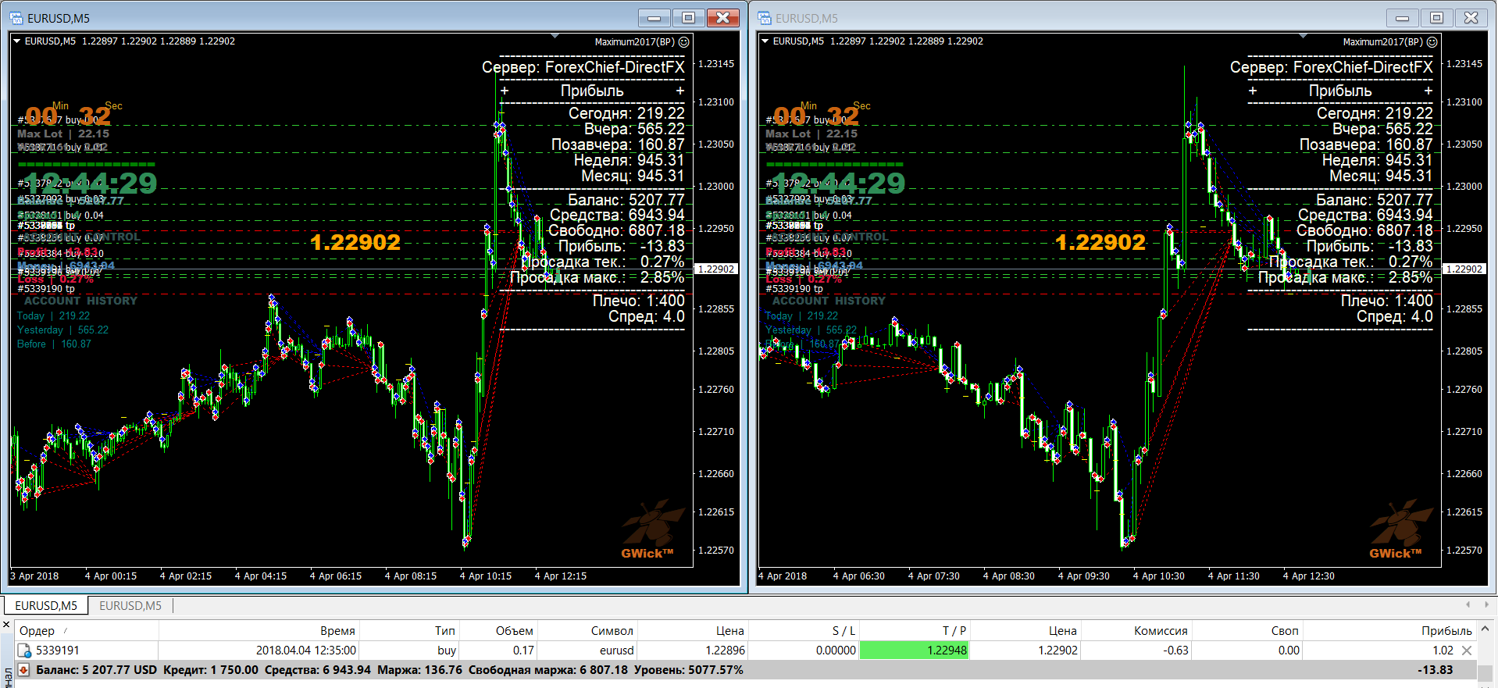
Task: Click the plus left of Прибыль in left chart
Action: pyautogui.click(x=505, y=91)
